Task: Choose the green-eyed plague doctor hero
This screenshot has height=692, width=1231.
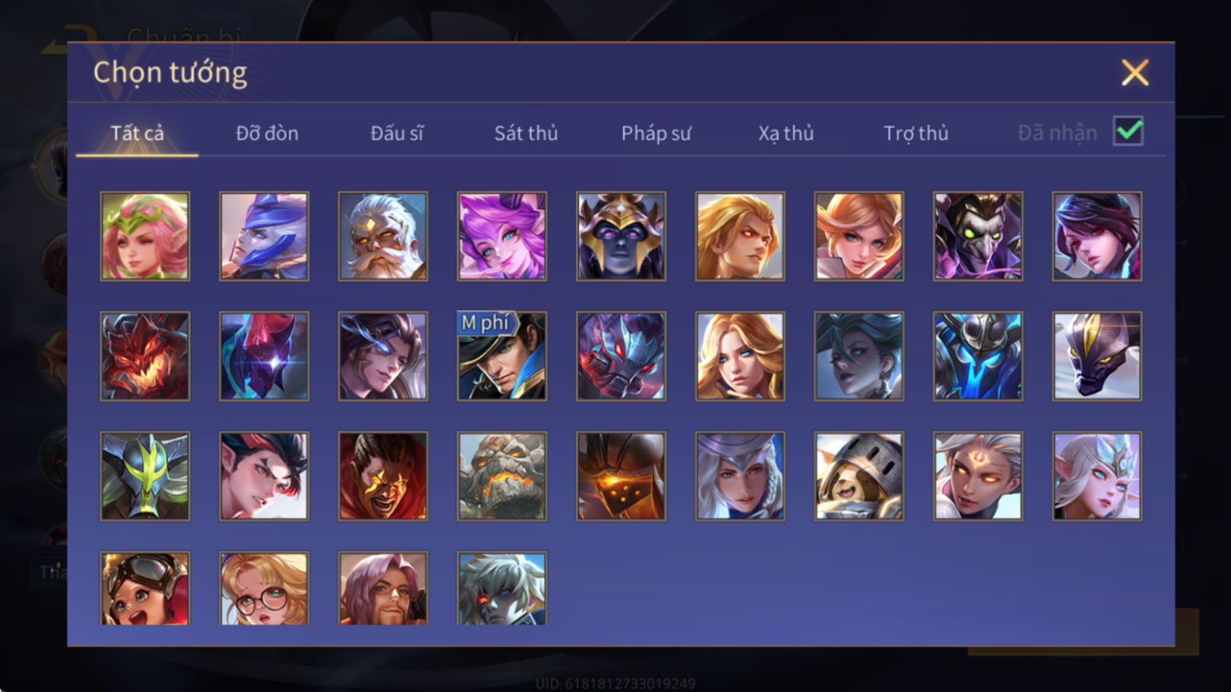Action: [x=977, y=236]
